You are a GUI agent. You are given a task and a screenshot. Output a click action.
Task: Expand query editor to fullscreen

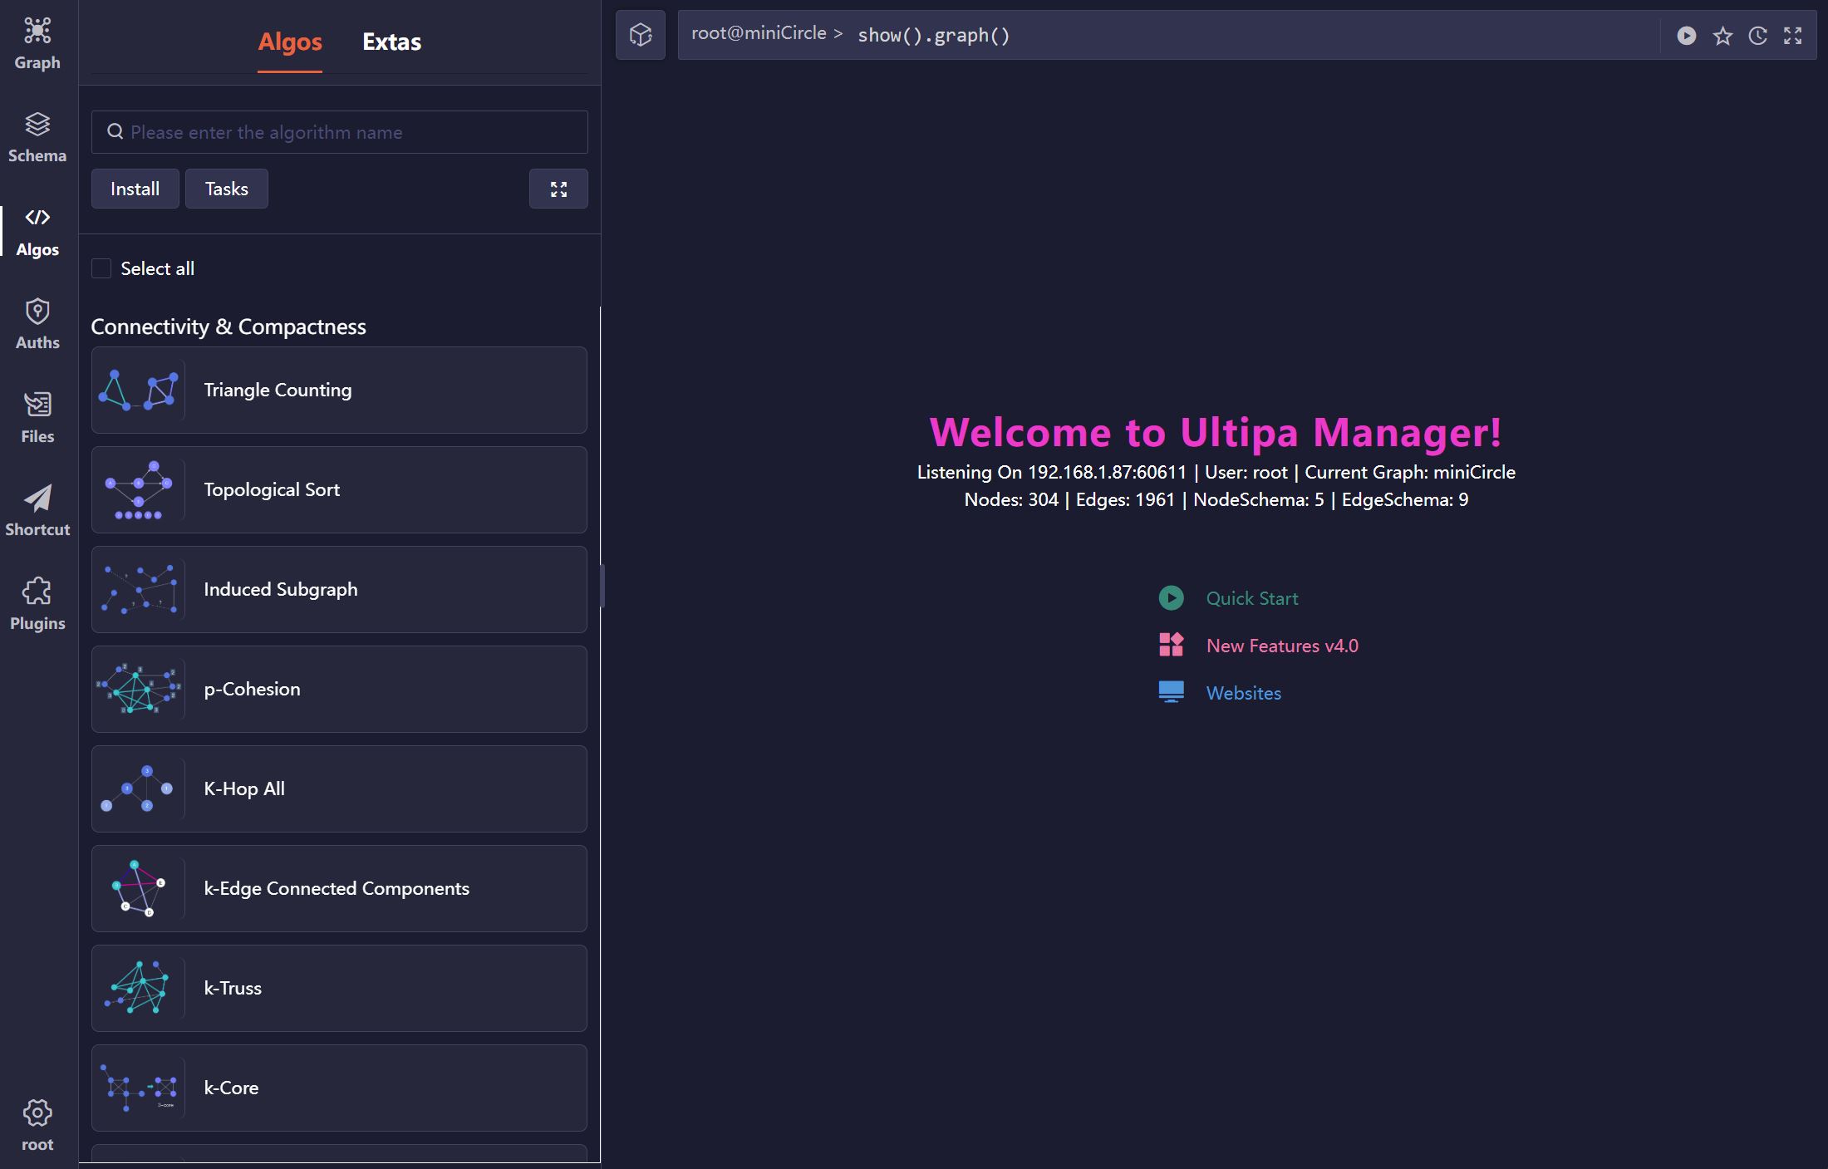[1793, 36]
